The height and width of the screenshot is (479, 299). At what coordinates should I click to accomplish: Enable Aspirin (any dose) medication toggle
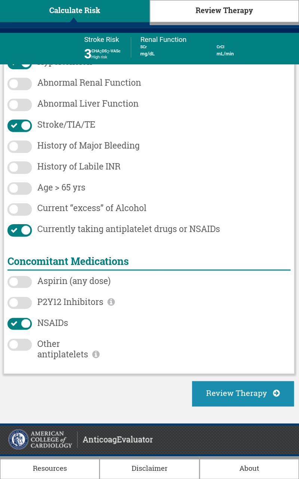(19, 282)
